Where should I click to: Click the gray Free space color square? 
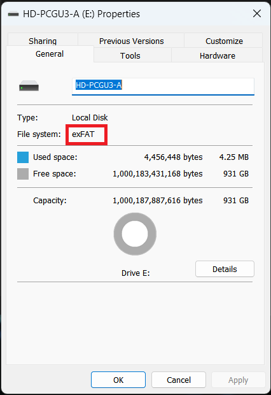click(x=23, y=174)
